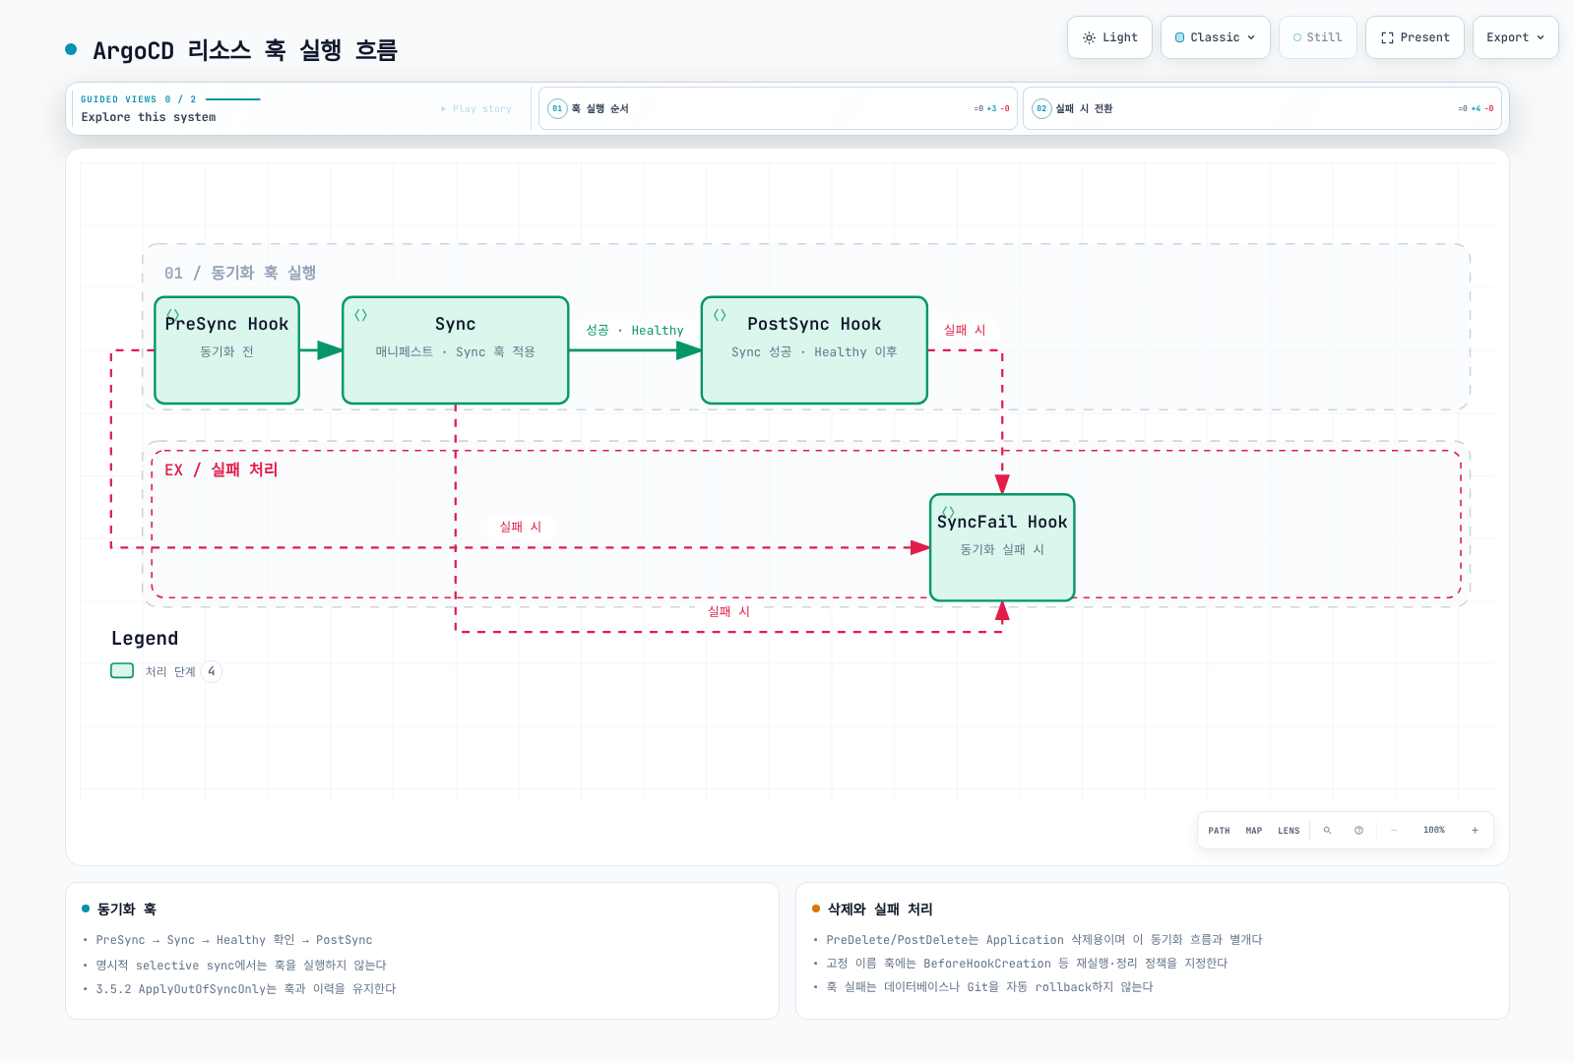Click the code icon on Sync node

point(360,315)
